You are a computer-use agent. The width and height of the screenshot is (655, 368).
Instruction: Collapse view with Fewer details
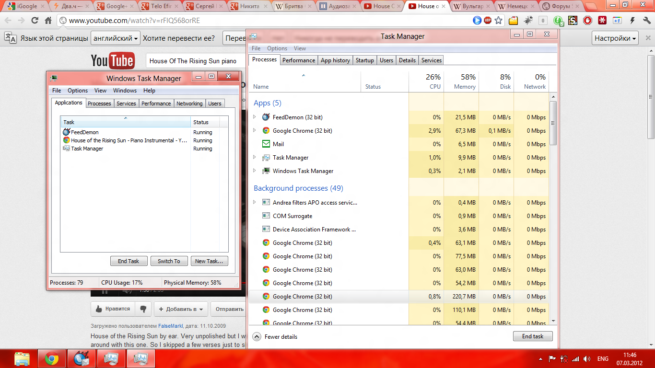(x=275, y=336)
